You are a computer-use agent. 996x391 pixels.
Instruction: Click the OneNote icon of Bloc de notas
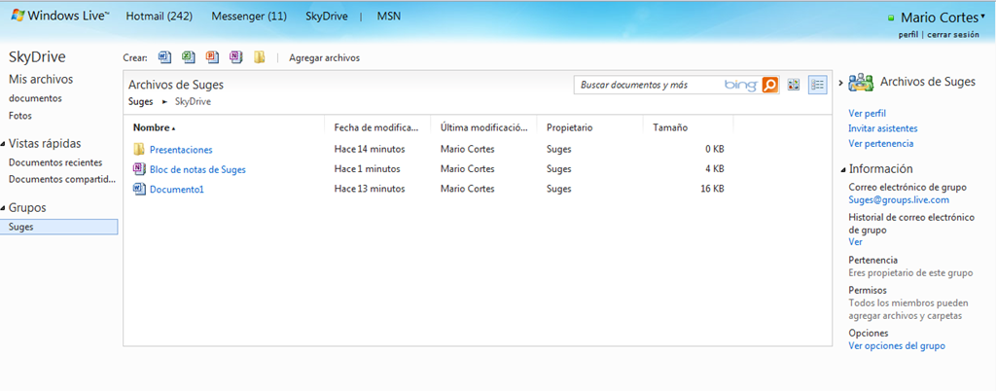139,169
